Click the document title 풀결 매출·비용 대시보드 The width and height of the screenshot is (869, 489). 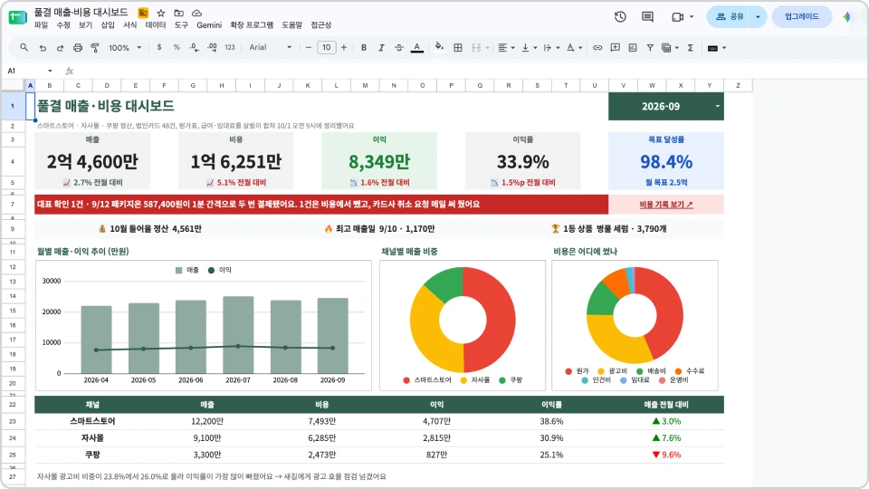[81, 12]
